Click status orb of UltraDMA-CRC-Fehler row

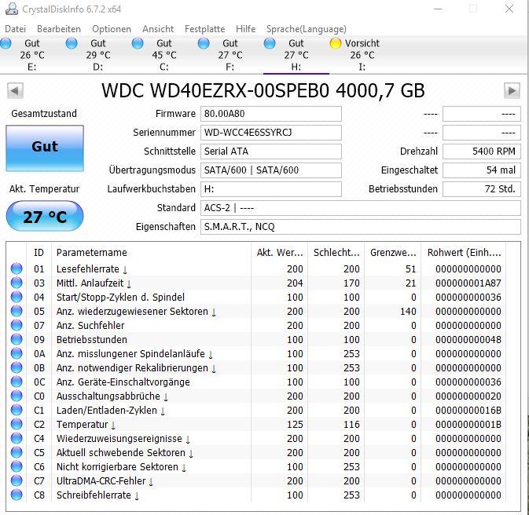17,481
